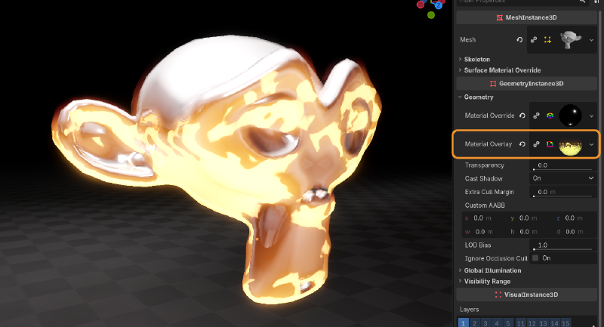Revert the Material Override property
Screen dimensions: 604x327
[x=522, y=116]
